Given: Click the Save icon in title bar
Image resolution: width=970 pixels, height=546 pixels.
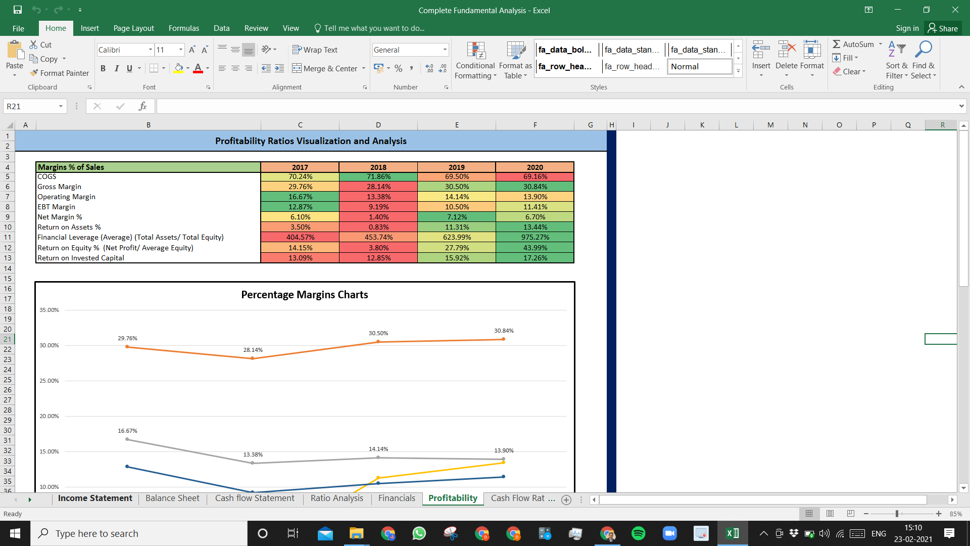Looking at the screenshot, I should coord(18,10).
